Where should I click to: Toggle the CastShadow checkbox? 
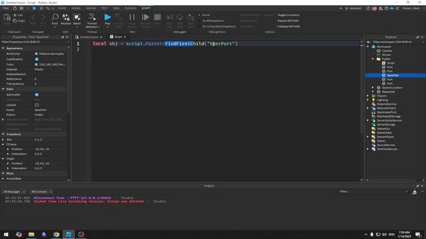37,59
